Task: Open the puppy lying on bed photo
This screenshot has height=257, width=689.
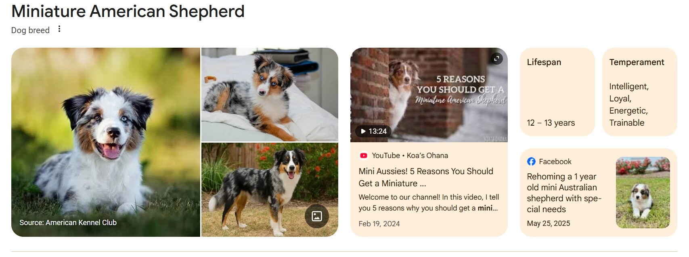Action: [270, 95]
